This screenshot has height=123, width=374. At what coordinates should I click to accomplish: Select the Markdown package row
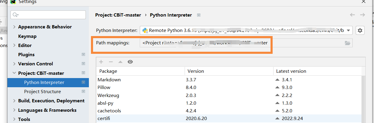click(229, 80)
